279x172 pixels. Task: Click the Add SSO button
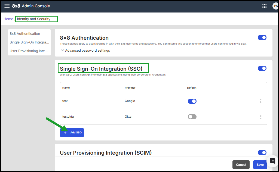click(72, 133)
